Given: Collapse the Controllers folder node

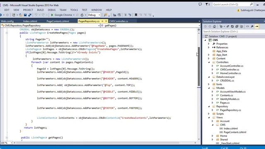Looking at the screenshot, I should (209, 62).
